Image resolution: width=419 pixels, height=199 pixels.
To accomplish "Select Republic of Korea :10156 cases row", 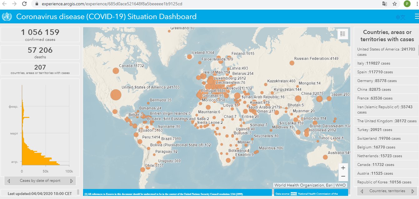I will tap(387, 182).
